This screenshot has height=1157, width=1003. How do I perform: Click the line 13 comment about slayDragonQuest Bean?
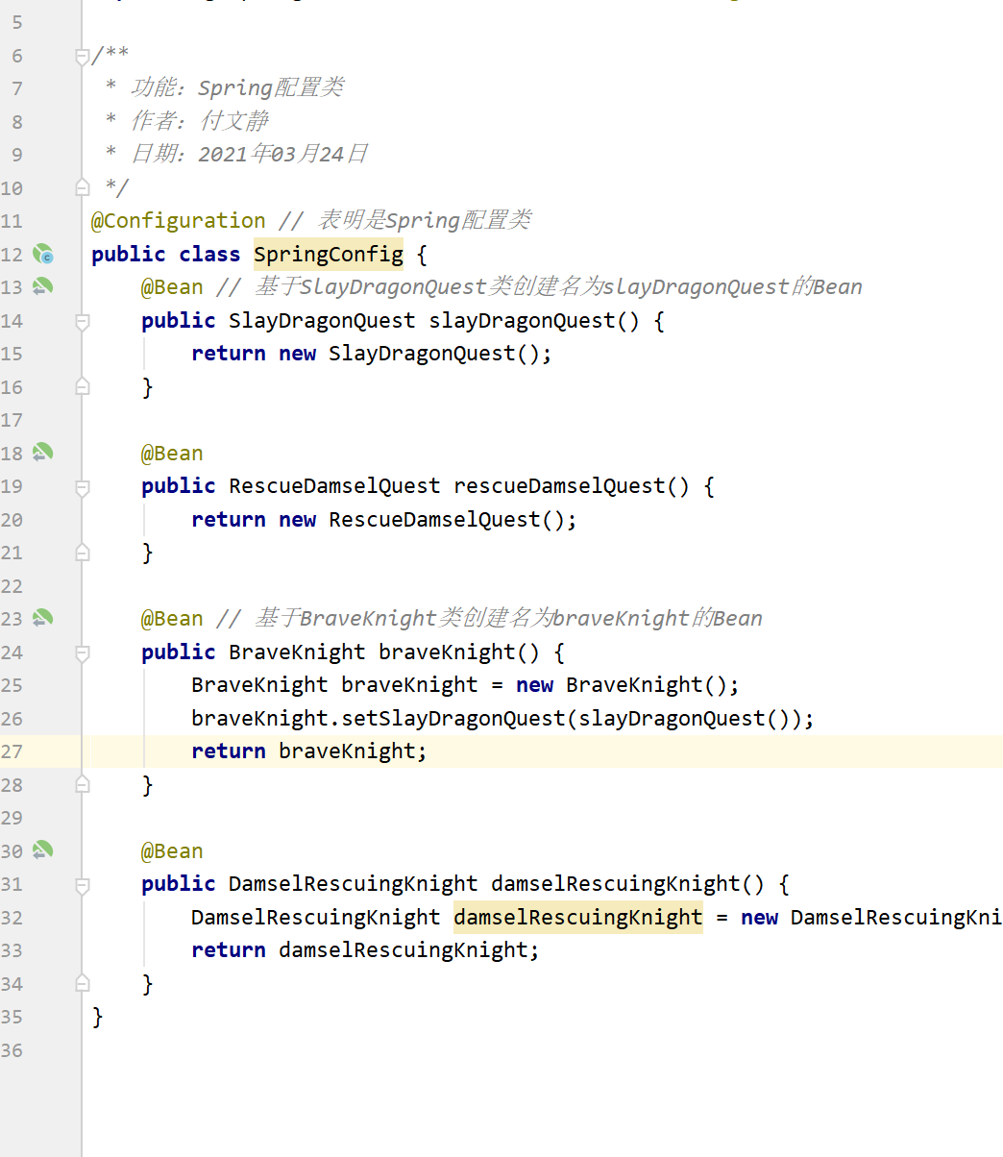540,287
